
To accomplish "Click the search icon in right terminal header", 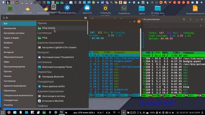I will [x=184, y=19].
